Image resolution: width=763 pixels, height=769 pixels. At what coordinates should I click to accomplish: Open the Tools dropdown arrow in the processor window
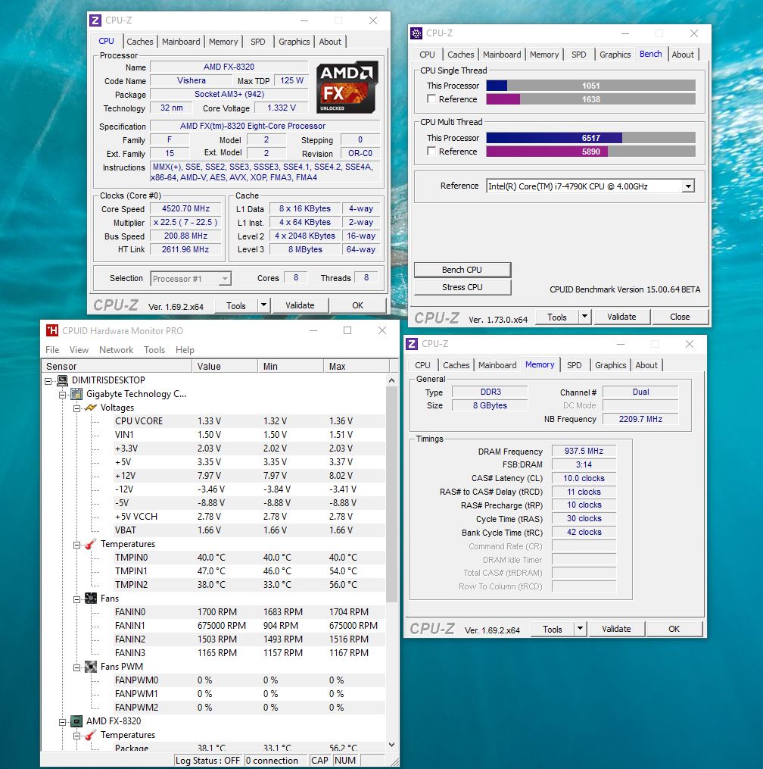pos(263,305)
